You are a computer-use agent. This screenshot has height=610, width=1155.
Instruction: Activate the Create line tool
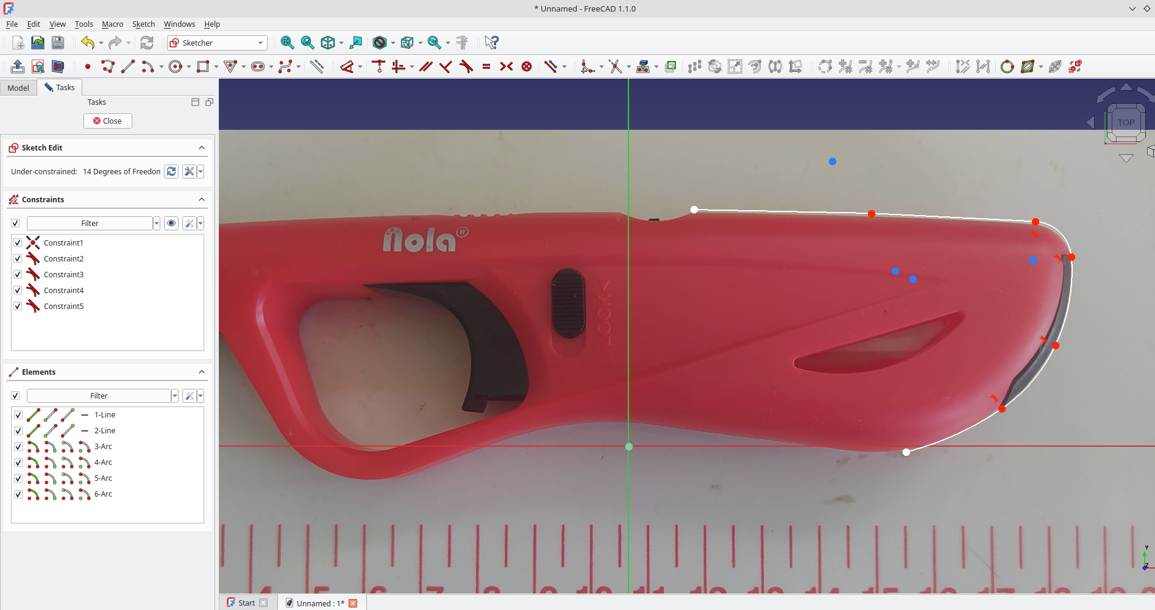(x=128, y=66)
